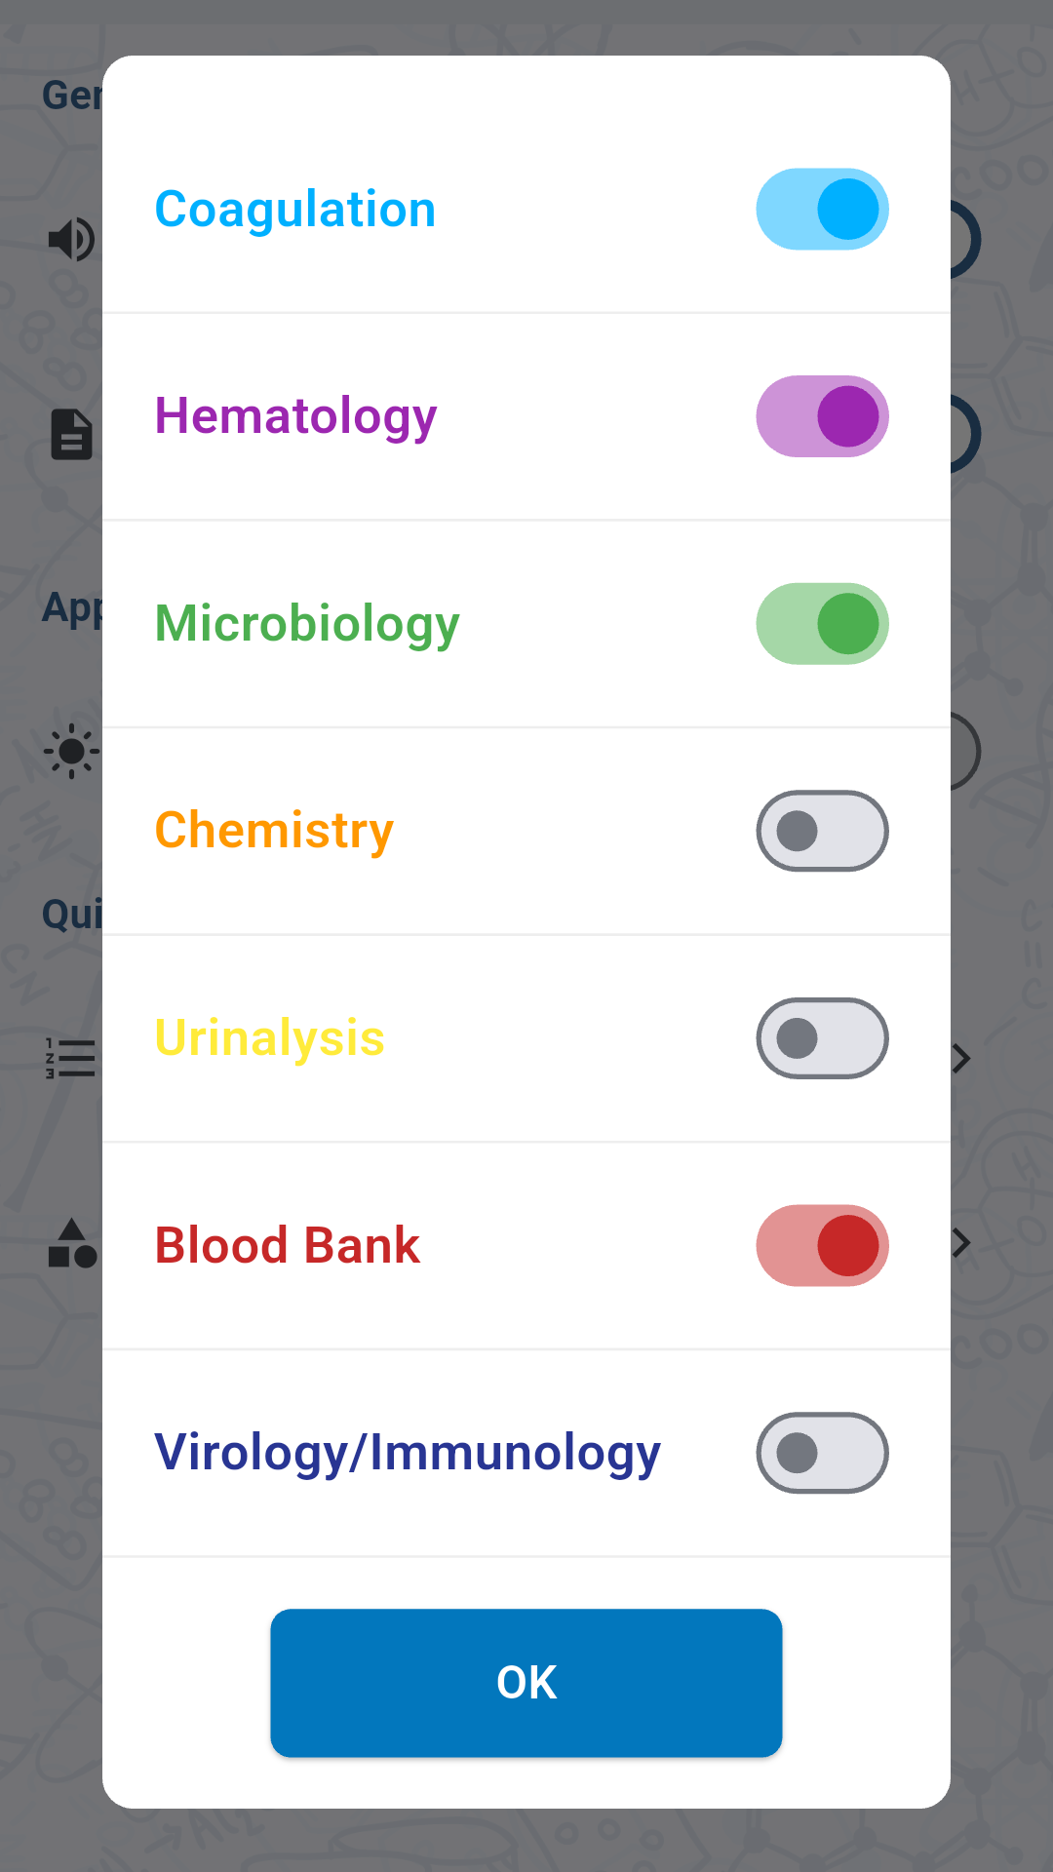Enable the Chemistry switch
Viewport: 1053px width, 1872px height.
tap(822, 831)
